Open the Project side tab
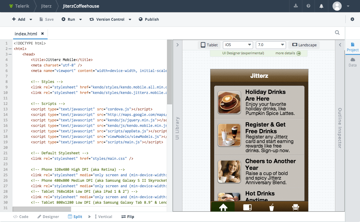 pyautogui.click(x=353, y=47)
